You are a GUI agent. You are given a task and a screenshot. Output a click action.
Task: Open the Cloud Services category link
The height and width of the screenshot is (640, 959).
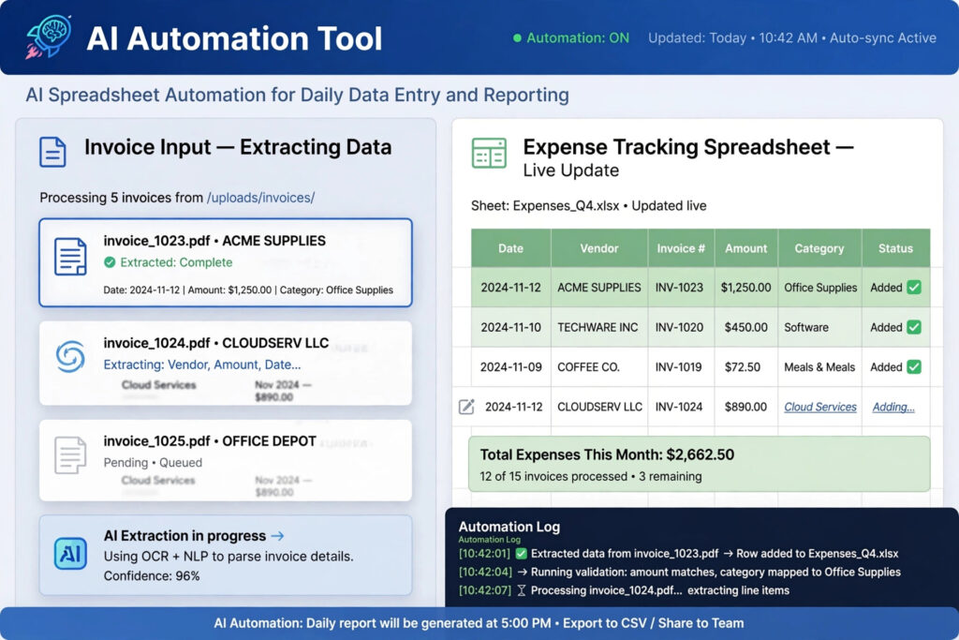click(x=820, y=407)
